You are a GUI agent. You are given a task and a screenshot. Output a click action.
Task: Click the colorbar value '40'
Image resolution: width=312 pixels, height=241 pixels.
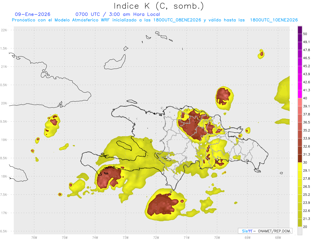(305, 98)
